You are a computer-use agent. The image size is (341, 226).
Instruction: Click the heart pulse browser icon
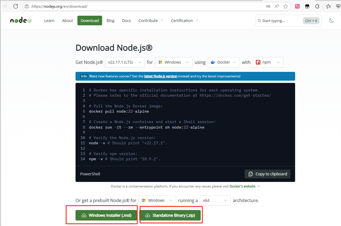[x=338, y=6]
